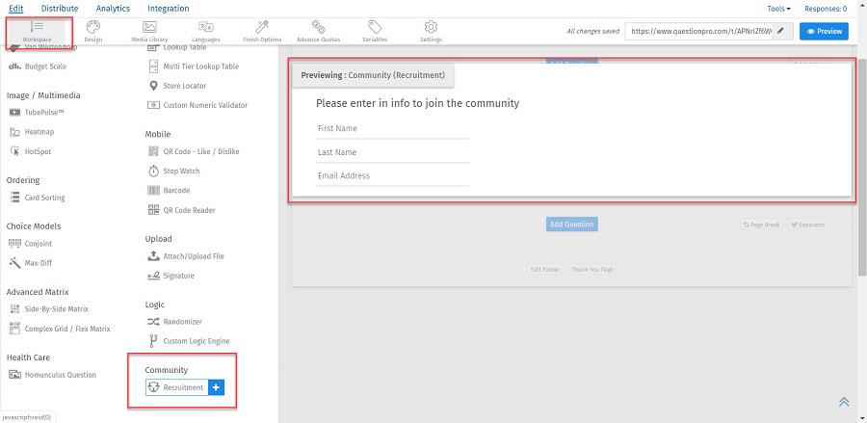Click the Side-By-Side Matrix icon

[x=14, y=309]
